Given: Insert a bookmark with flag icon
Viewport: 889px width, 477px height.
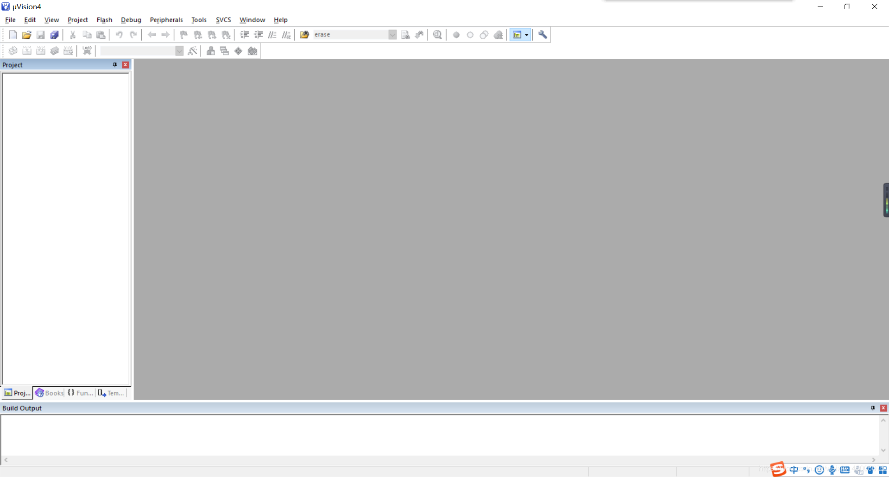Looking at the screenshot, I should click(x=184, y=35).
